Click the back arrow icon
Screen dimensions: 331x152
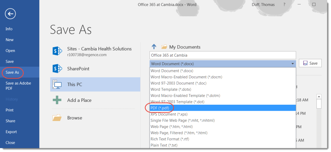tap(10, 14)
